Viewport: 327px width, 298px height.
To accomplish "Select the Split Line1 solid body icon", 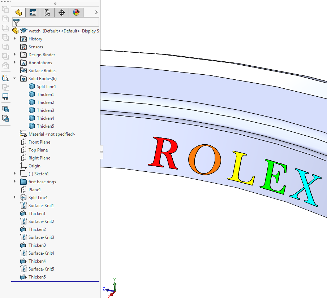I will (x=32, y=87).
